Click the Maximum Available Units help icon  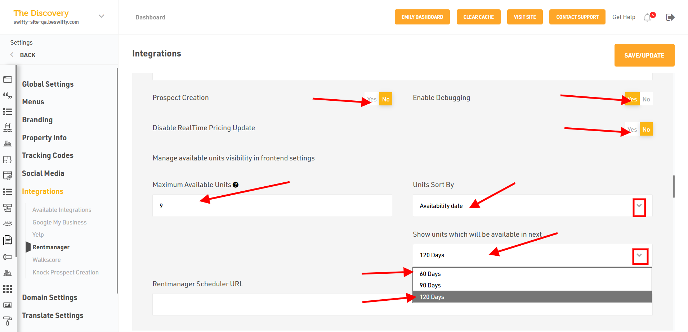pos(236,185)
